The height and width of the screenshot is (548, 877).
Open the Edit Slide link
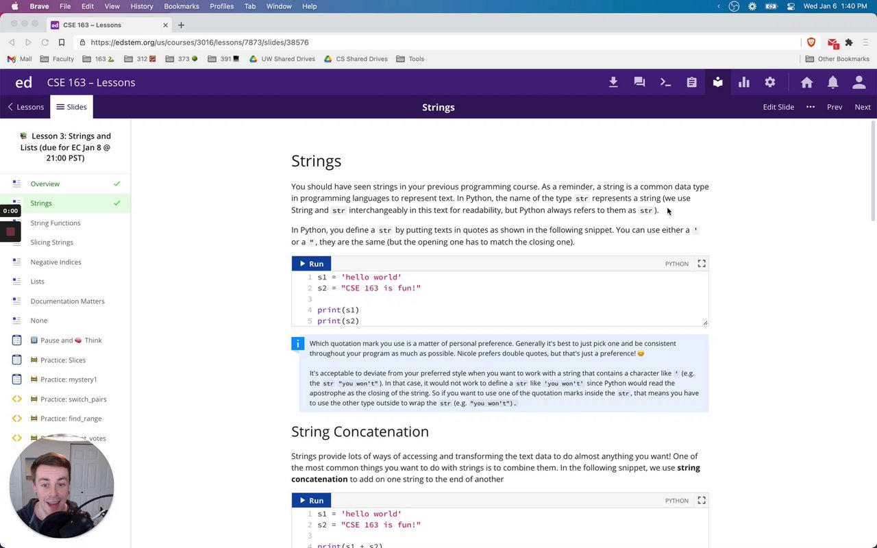pyautogui.click(x=778, y=107)
